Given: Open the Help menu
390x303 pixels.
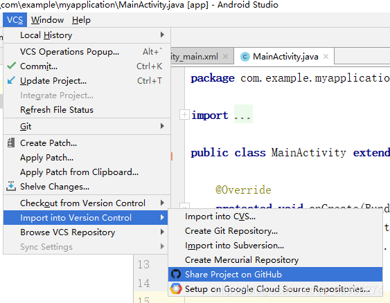Looking at the screenshot, I should click(x=81, y=20).
